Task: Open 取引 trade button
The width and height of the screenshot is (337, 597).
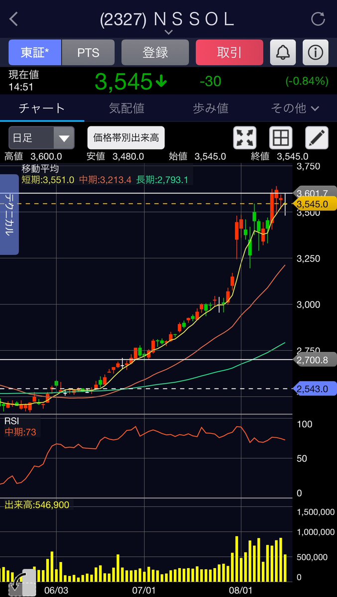Action: pos(229,52)
